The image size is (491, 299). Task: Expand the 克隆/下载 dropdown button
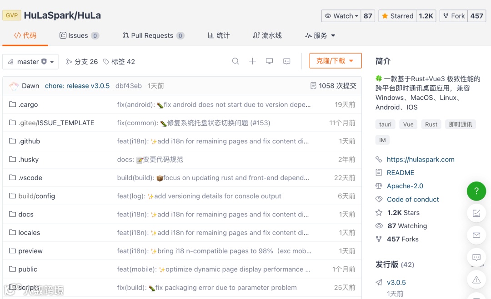point(336,61)
